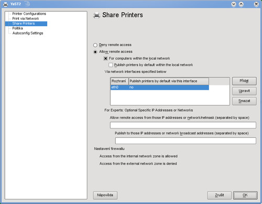Select Allow remote access radio button
Image resolution: width=262 pixels, height=204 pixels.
(x=95, y=52)
